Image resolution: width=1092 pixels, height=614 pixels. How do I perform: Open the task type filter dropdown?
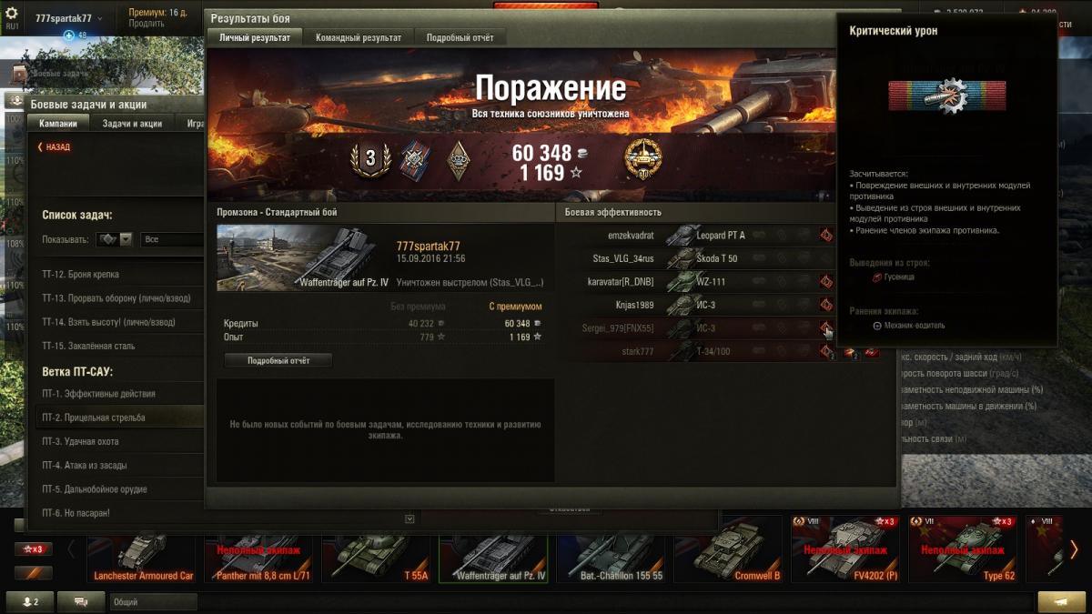click(x=114, y=239)
